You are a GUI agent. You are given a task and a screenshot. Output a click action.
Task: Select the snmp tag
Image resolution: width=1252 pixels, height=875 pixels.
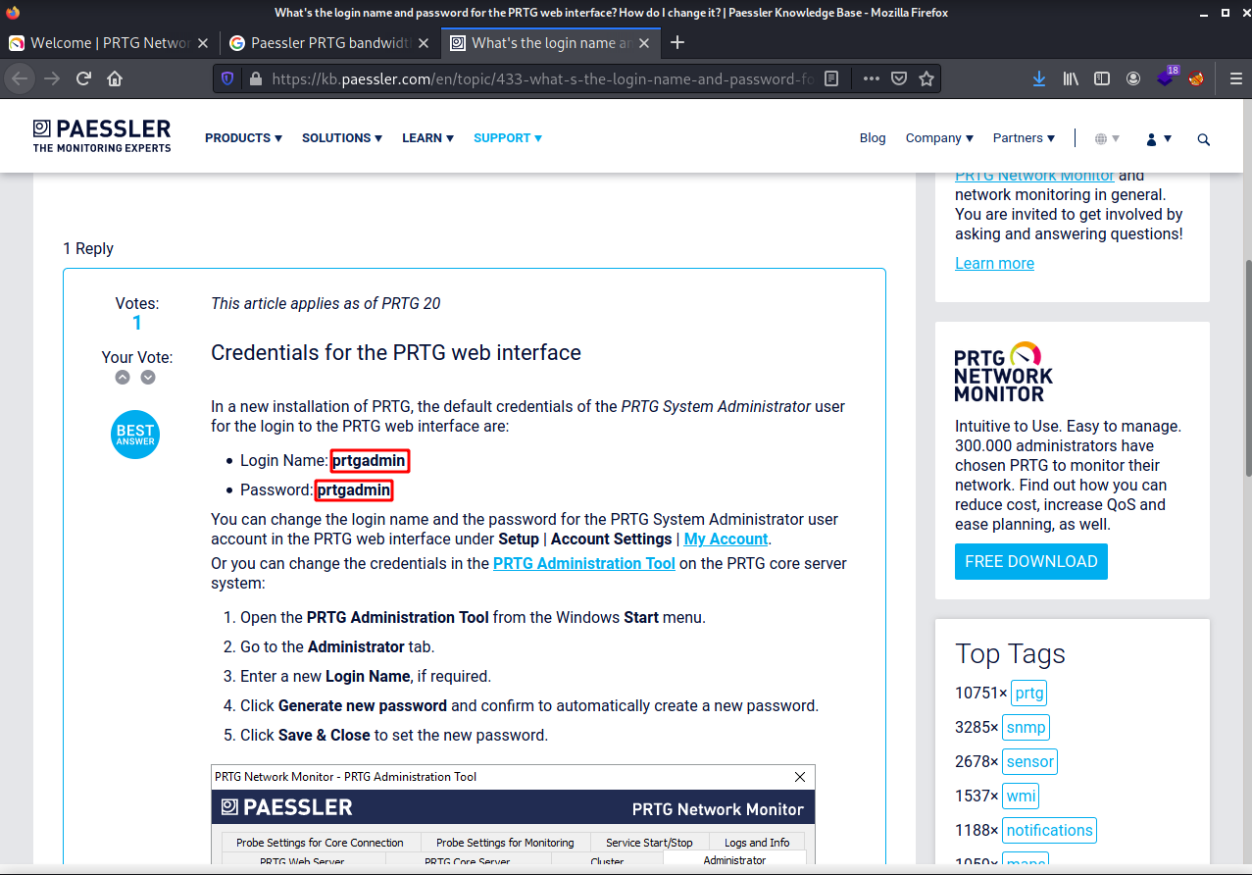click(1027, 727)
